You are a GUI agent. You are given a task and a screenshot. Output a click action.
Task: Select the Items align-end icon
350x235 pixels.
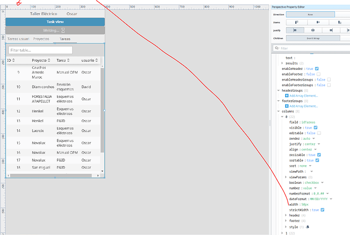339,22
